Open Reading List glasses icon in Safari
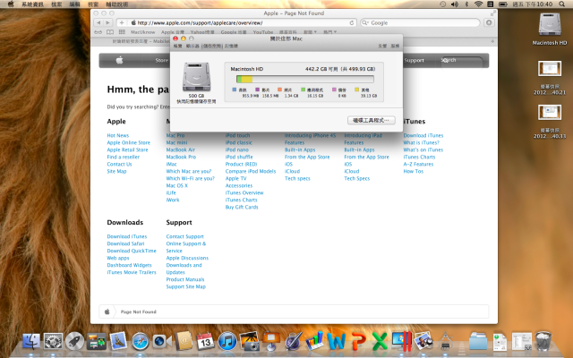Viewport: 573px width, 358px height. coord(98,32)
